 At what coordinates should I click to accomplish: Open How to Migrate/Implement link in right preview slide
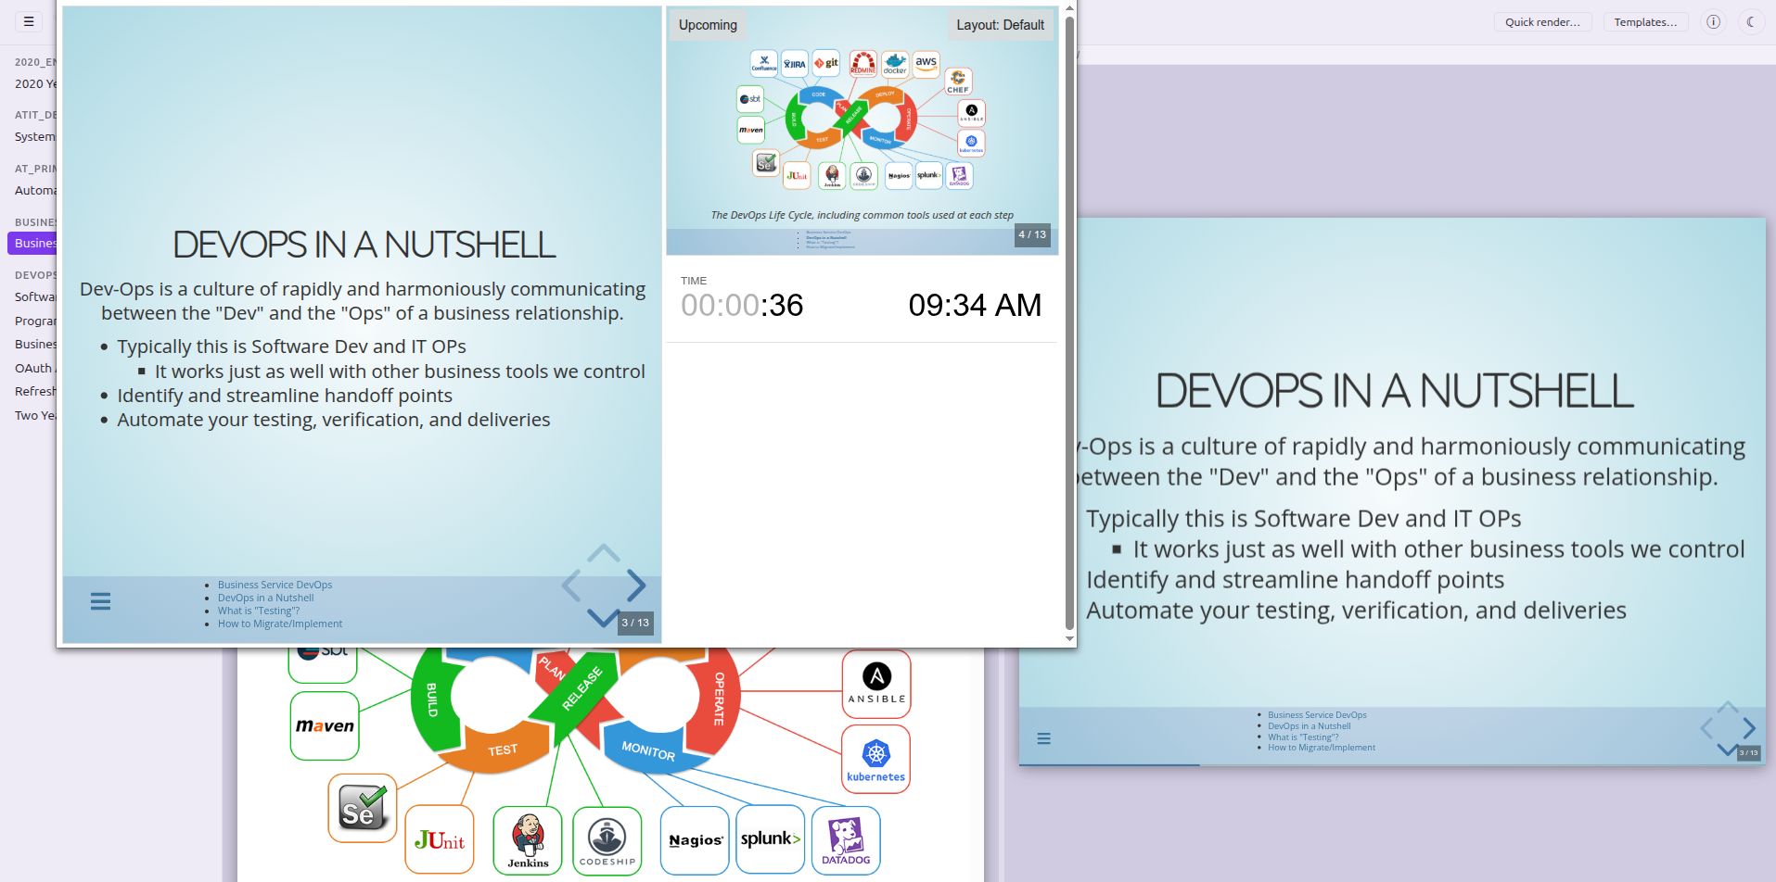pos(1322,748)
